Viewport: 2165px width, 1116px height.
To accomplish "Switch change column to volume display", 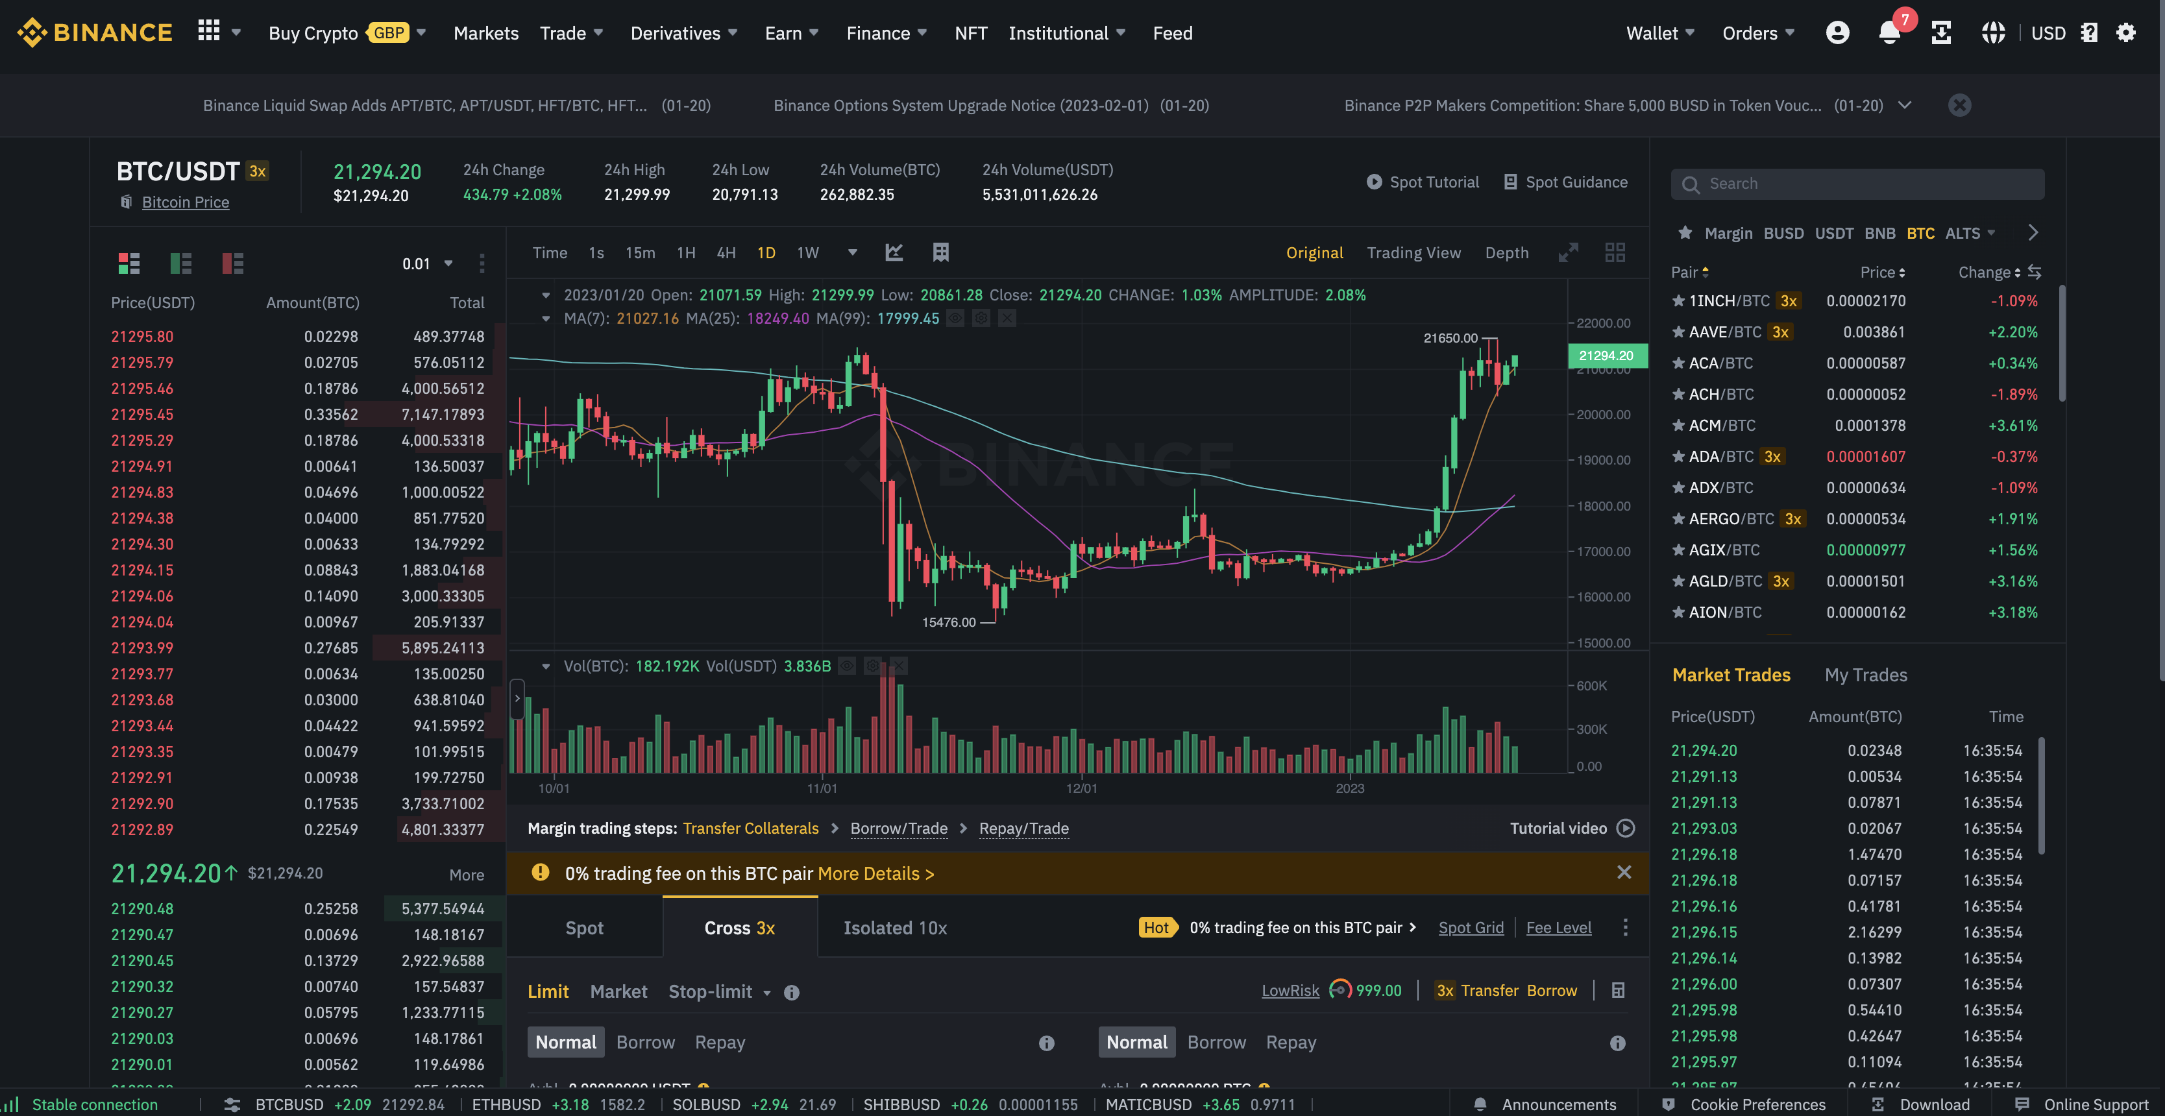I will (x=2035, y=271).
